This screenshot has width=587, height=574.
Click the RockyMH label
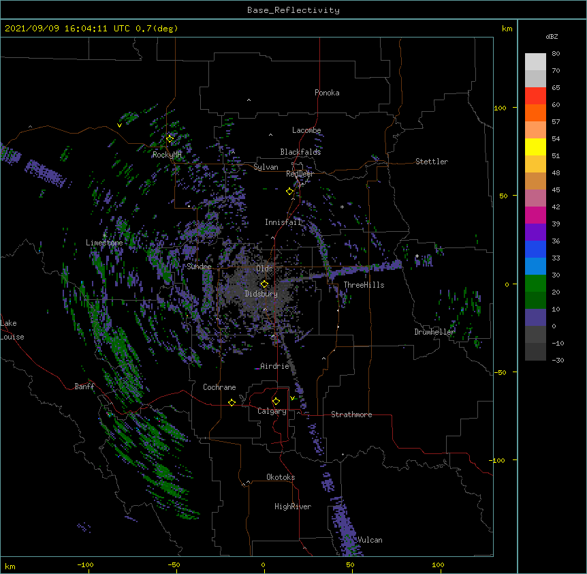[167, 155]
